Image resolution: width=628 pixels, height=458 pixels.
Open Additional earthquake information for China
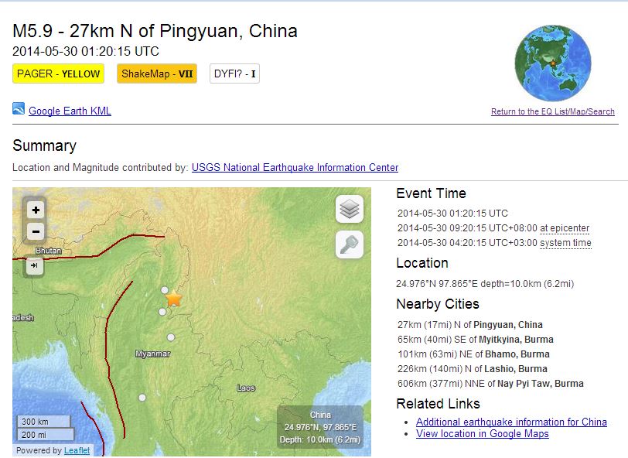pos(511,422)
